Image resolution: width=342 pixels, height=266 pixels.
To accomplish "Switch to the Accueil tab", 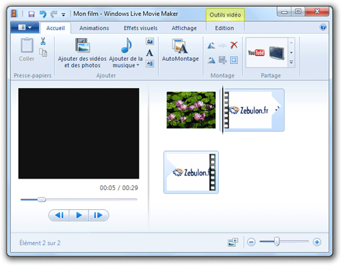I will click(x=55, y=28).
